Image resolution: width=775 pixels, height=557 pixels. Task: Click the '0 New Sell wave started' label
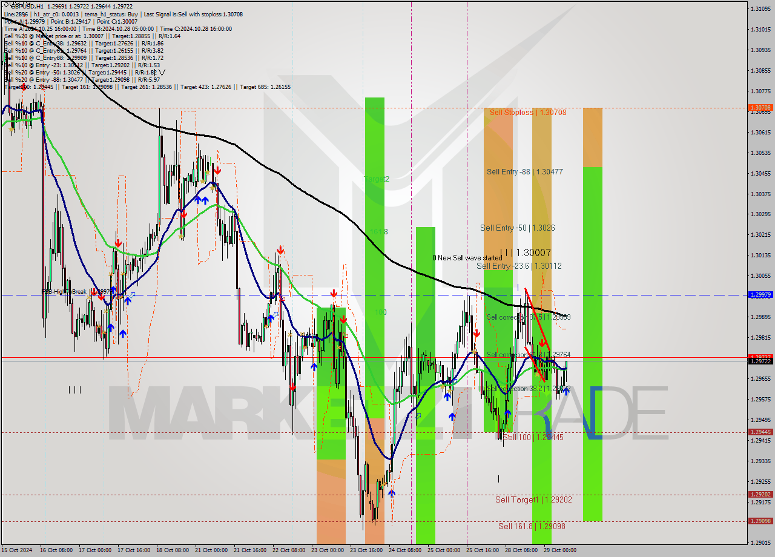pyautogui.click(x=467, y=258)
